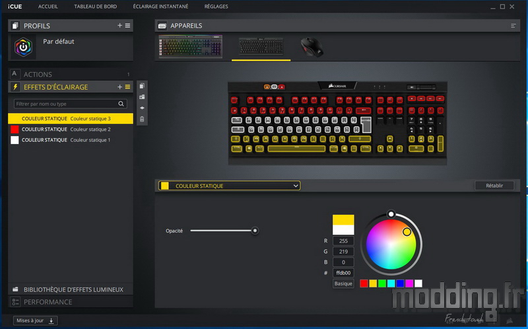Click the Opacité slider handle

[255, 231]
